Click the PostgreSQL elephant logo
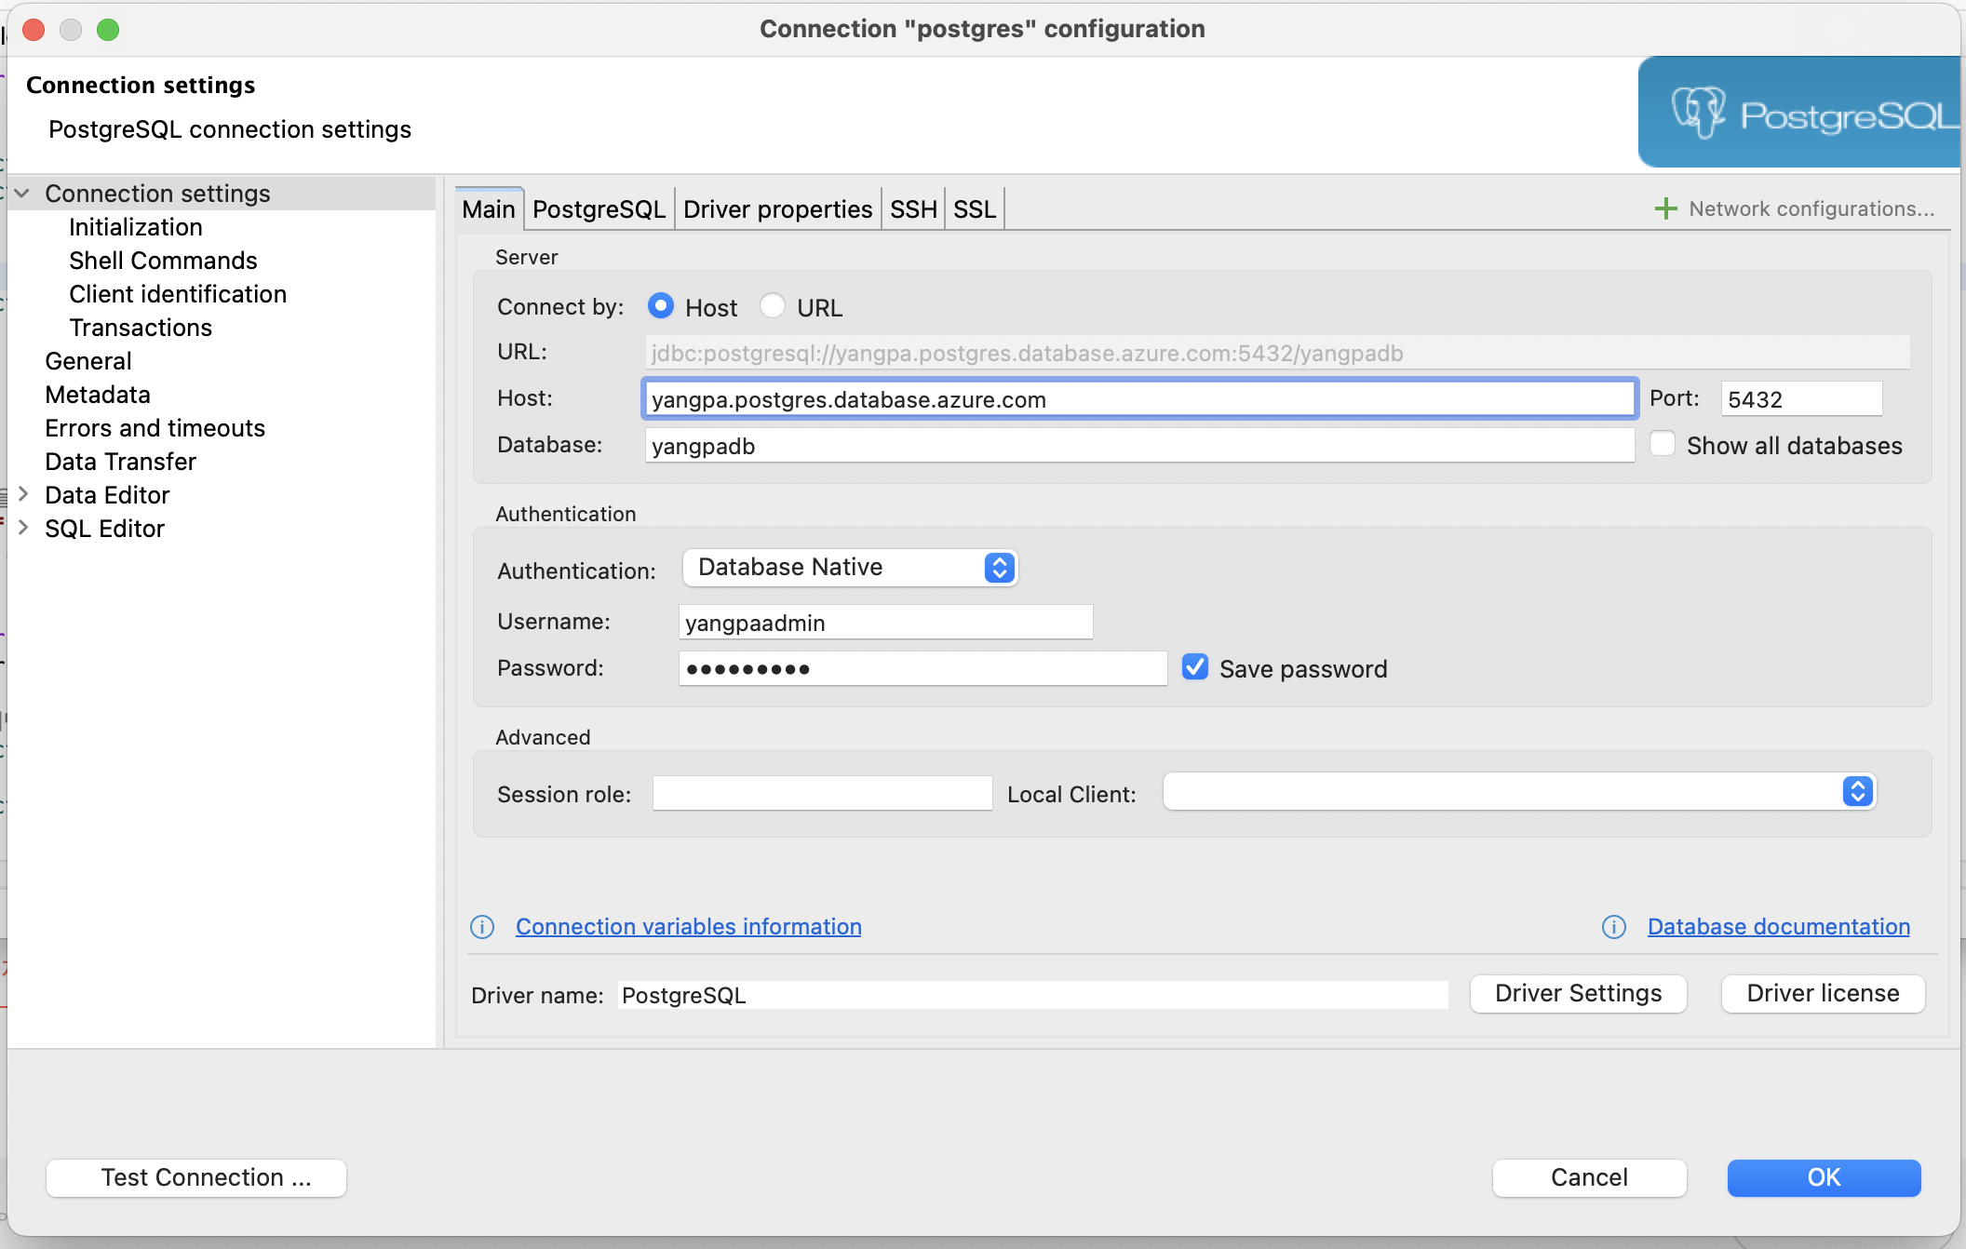This screenshot has width=1966, height=1249. click(1698, 113)
